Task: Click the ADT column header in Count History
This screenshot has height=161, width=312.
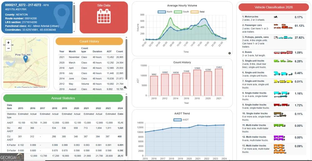Action: 109,51
